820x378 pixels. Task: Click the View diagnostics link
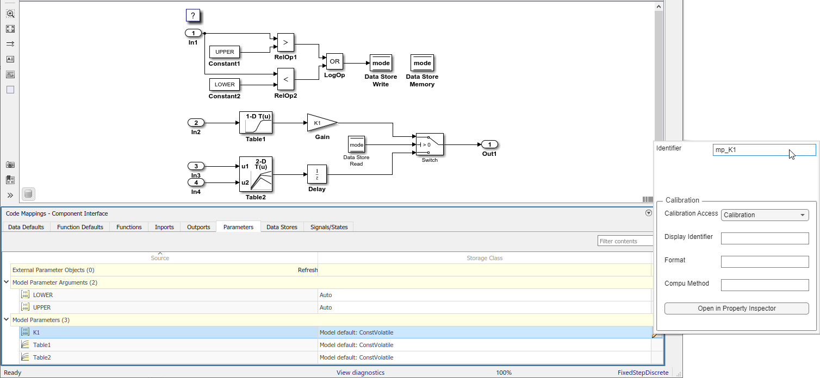[x=360, y=373]
